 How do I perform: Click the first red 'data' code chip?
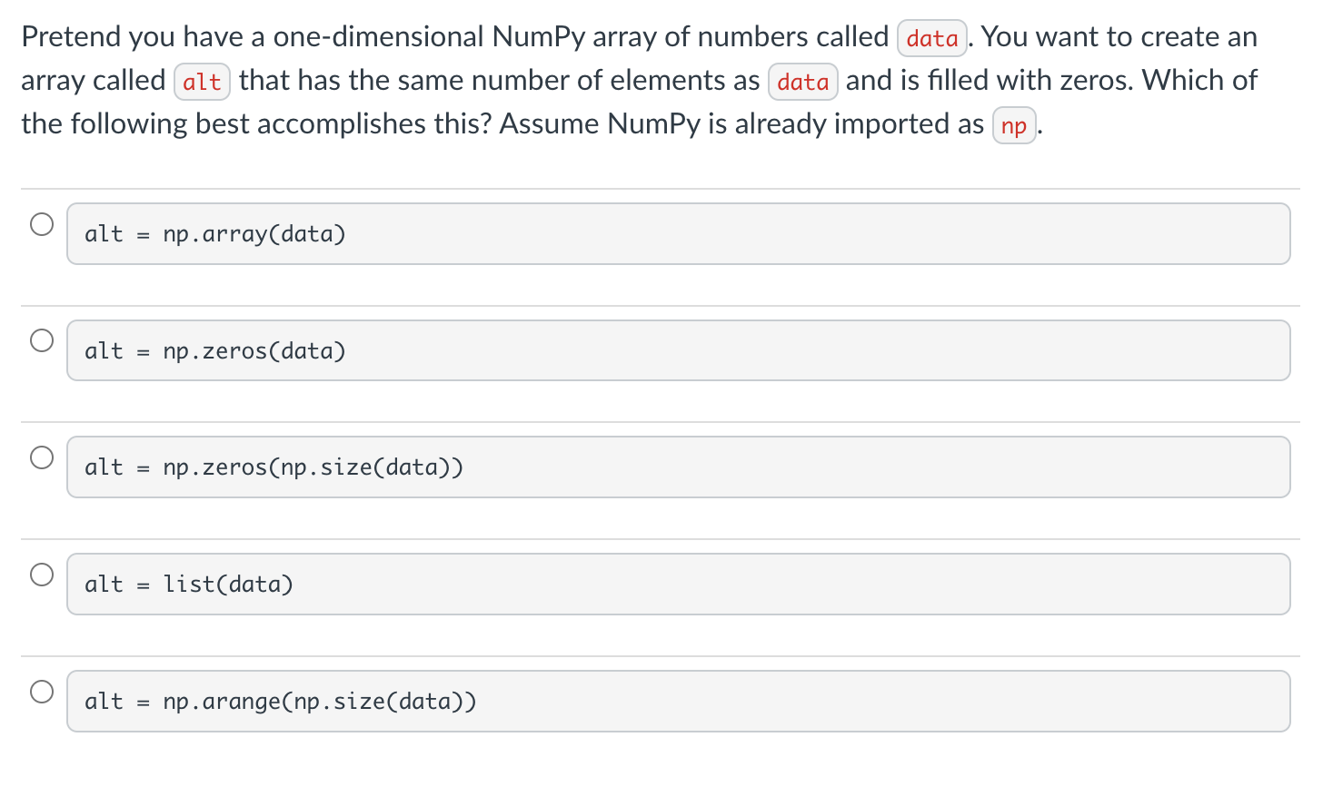click(x=932, y=38)
